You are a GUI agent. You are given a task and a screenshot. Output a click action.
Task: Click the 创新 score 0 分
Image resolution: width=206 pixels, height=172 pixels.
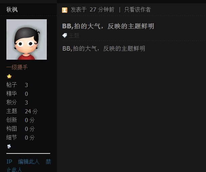(30, 120)
